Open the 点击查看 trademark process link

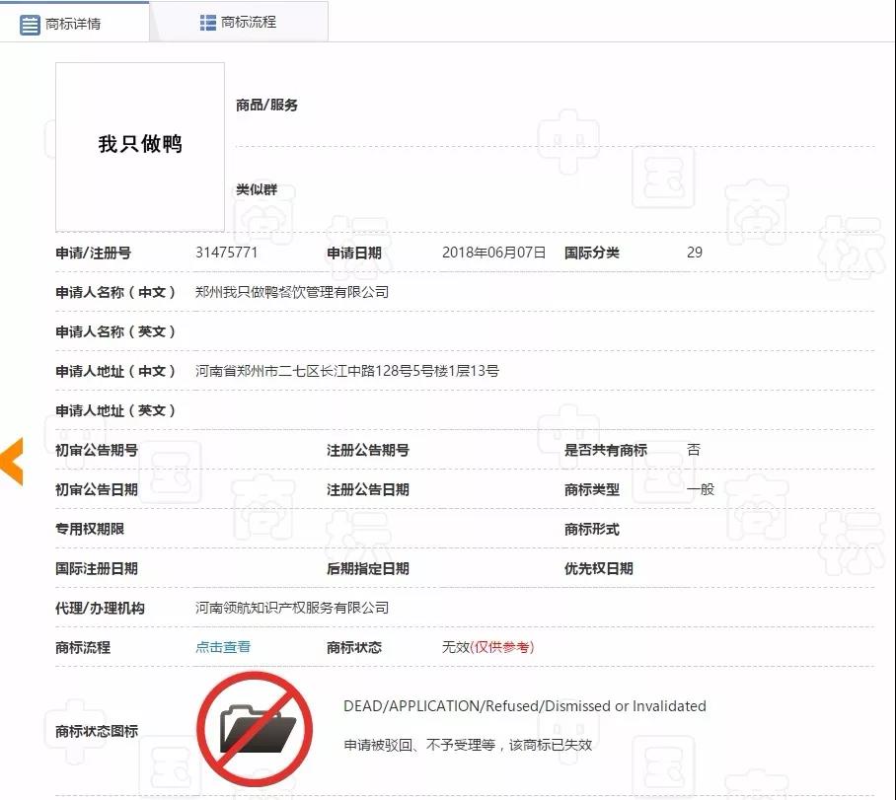223,647
